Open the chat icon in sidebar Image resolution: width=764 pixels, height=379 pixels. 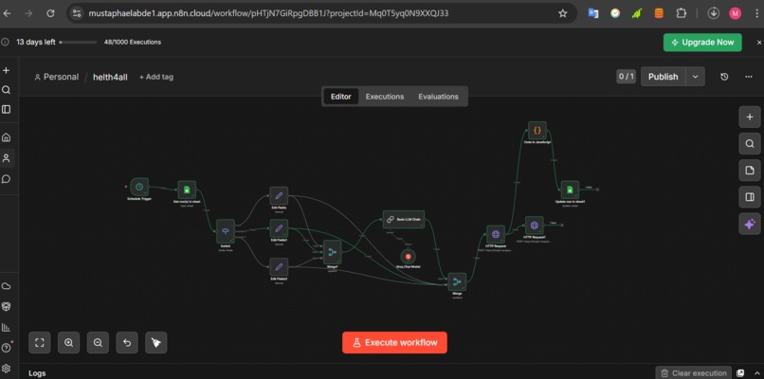tap(7, 179)
